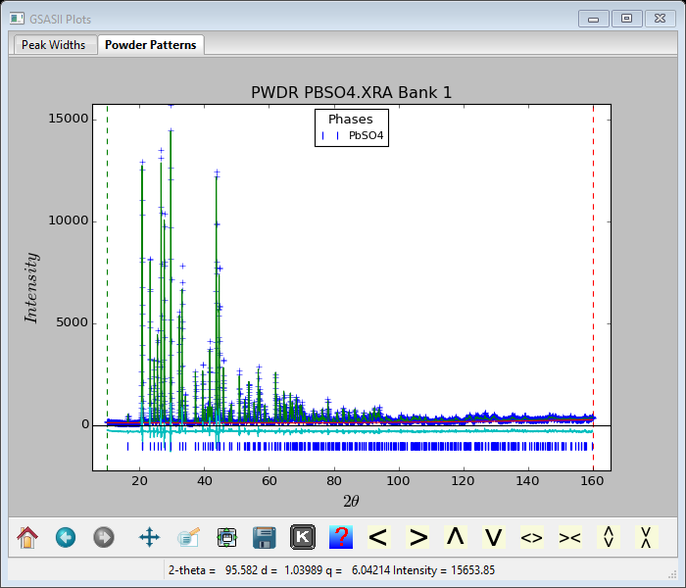
Task: Compress Y axis with vertical inward arrows
Action: [646, 537]
